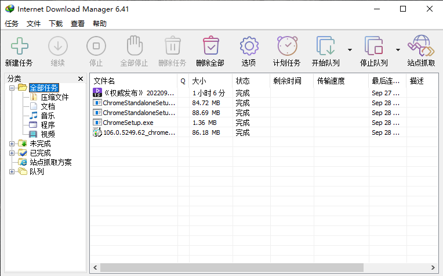Click the 继续 resume download icon
This screenshot has width=443, height=276.
point(58,46)
